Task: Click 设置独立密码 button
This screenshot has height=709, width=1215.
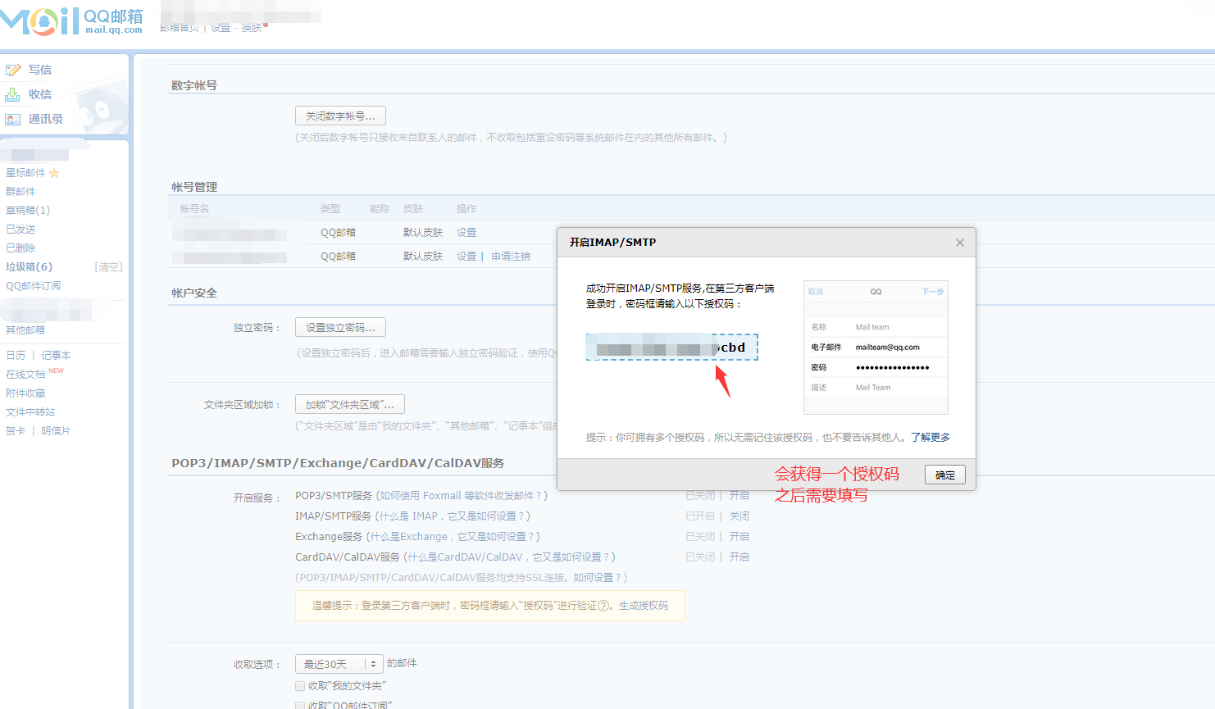Action: [340, 328]
